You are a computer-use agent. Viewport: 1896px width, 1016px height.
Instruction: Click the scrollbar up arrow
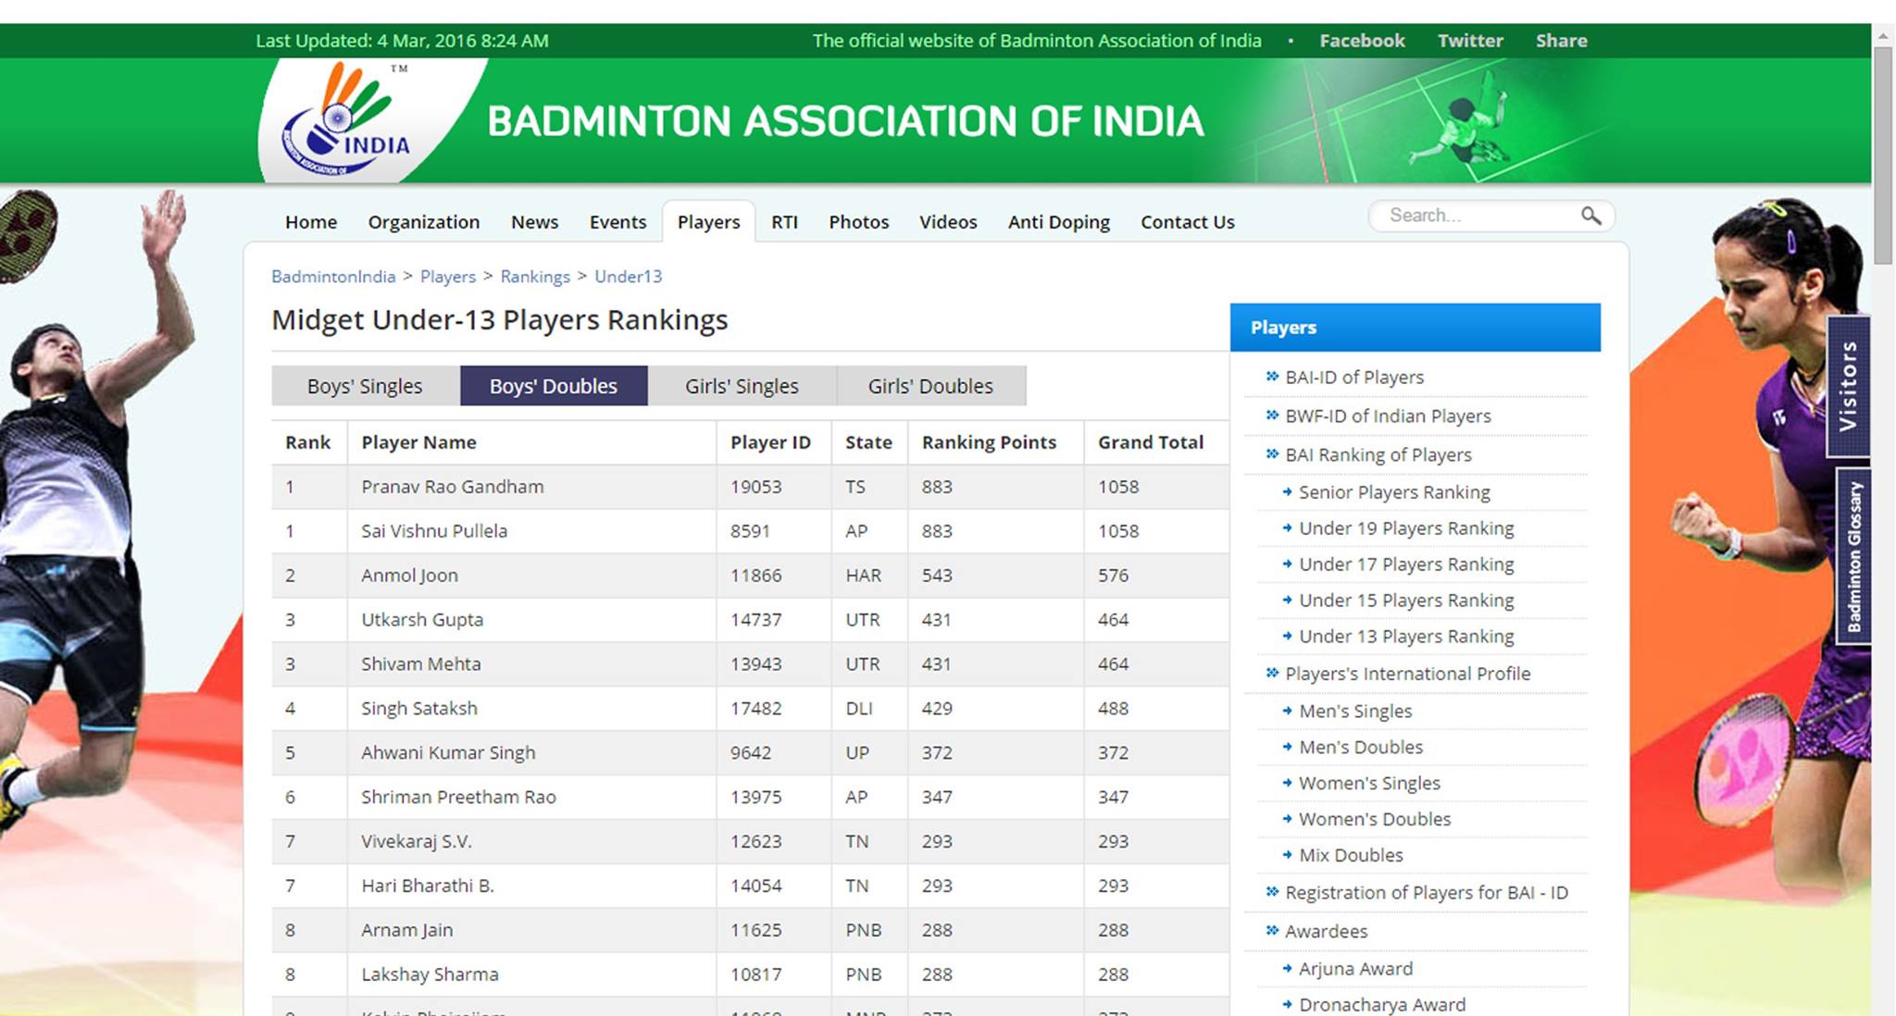(x=1883, y=35)
